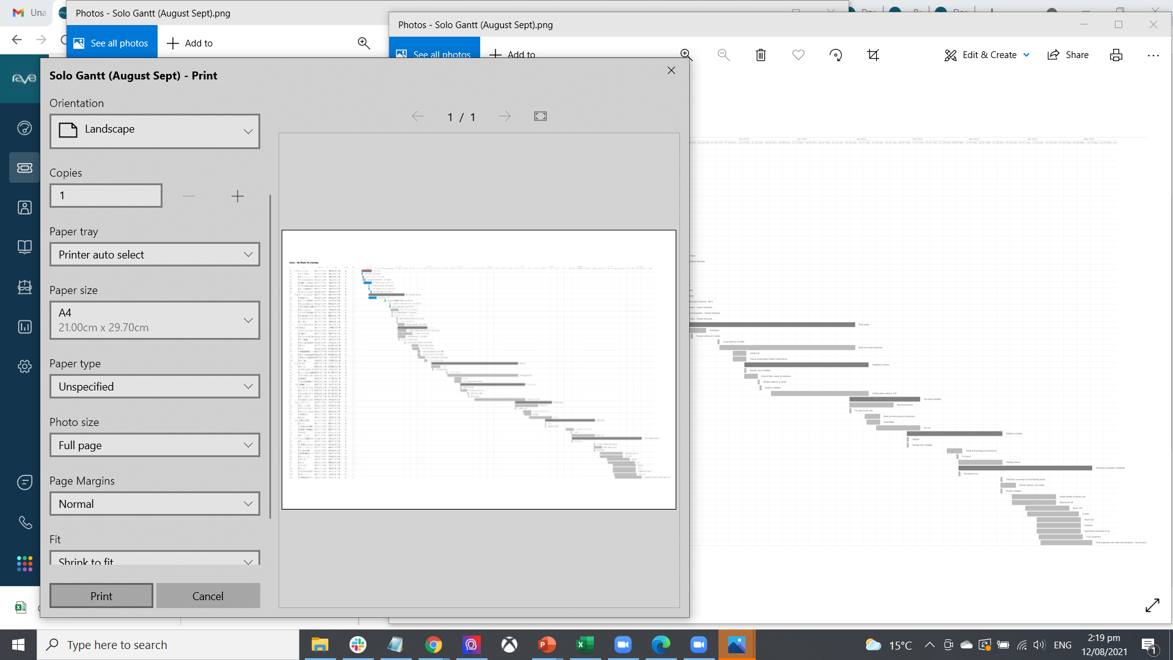Increase the number of copies
1173x660 pixels.
(x=238, y=196)
